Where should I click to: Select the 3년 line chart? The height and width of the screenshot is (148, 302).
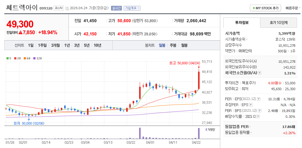(77, 46)
